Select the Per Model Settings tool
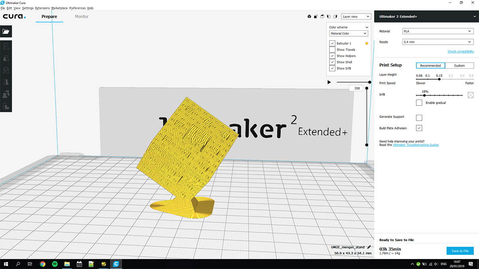Screen dimensions: 479x269 point(6,94)
